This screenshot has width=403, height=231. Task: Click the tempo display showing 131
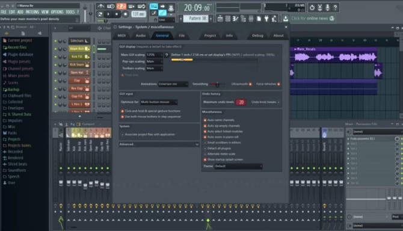[x=139, y=14]
